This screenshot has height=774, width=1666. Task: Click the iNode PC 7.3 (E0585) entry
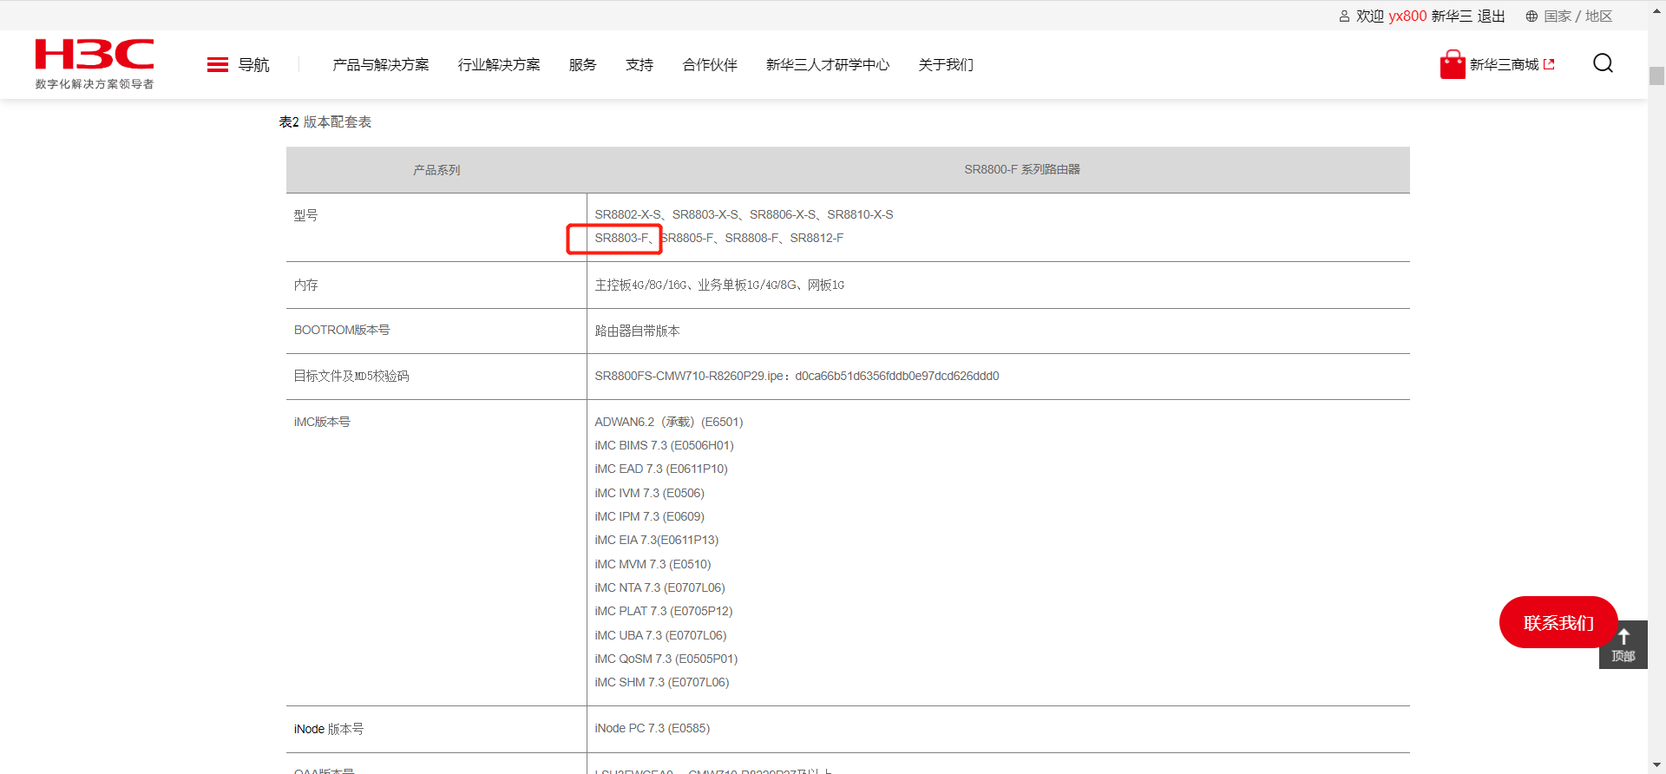(653, 728)
